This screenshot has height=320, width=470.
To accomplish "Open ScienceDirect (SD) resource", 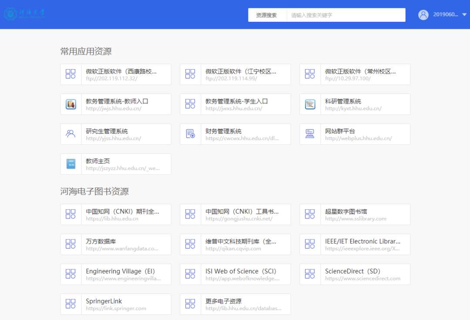I will click(x=355, y=274).
